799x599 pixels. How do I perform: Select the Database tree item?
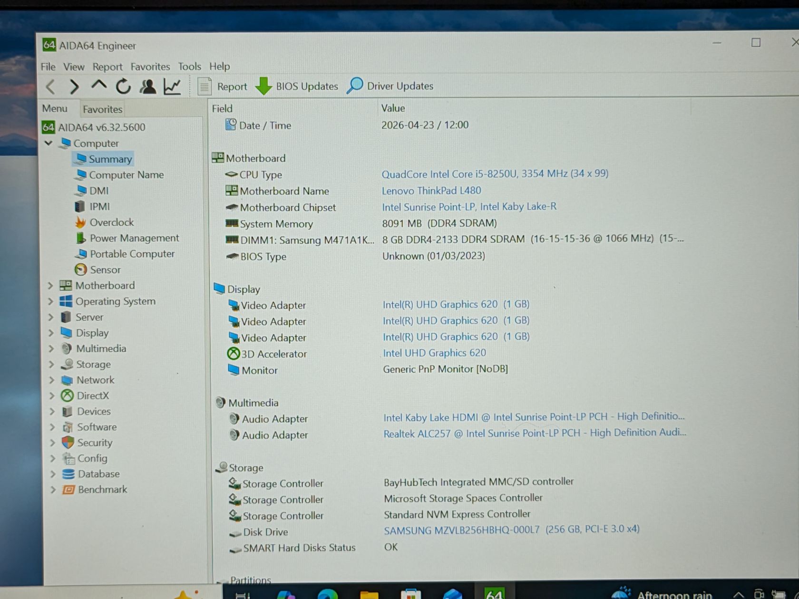[x=91, y=474]
